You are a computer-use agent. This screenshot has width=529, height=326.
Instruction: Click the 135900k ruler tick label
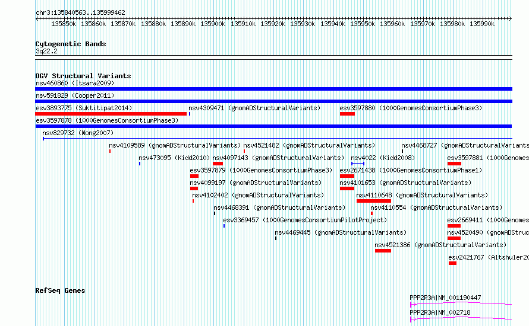click(x=213, y=24)
